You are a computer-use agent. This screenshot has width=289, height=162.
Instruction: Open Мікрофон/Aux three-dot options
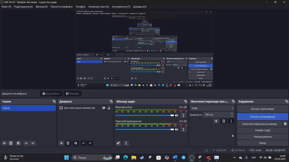pyautogui.click(x=183, y=115)
